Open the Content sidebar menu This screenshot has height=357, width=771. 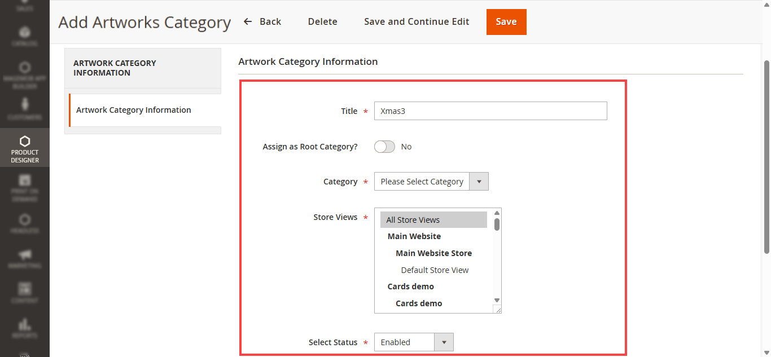24,293
